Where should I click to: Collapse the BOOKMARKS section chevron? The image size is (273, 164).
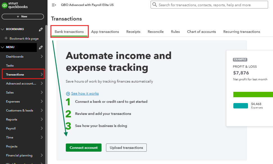(3, 29)
